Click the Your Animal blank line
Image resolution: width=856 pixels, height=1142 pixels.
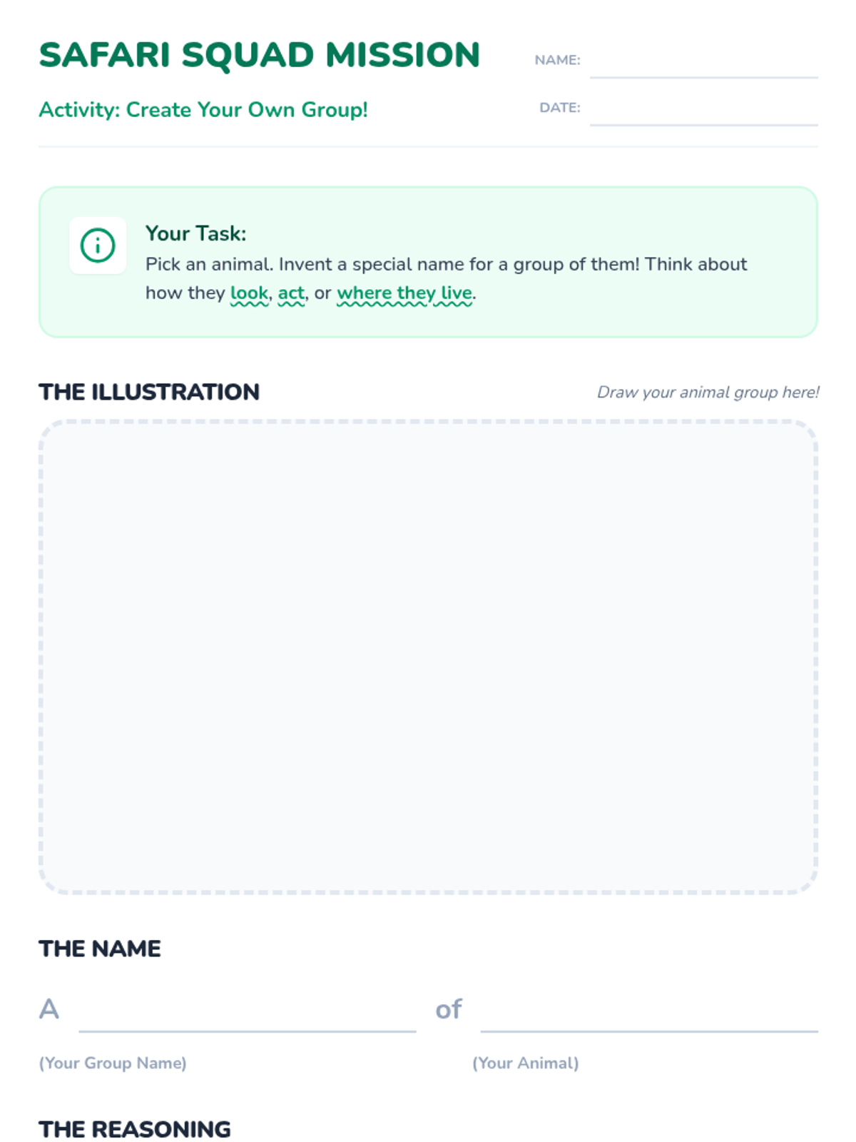(649, 1012)
